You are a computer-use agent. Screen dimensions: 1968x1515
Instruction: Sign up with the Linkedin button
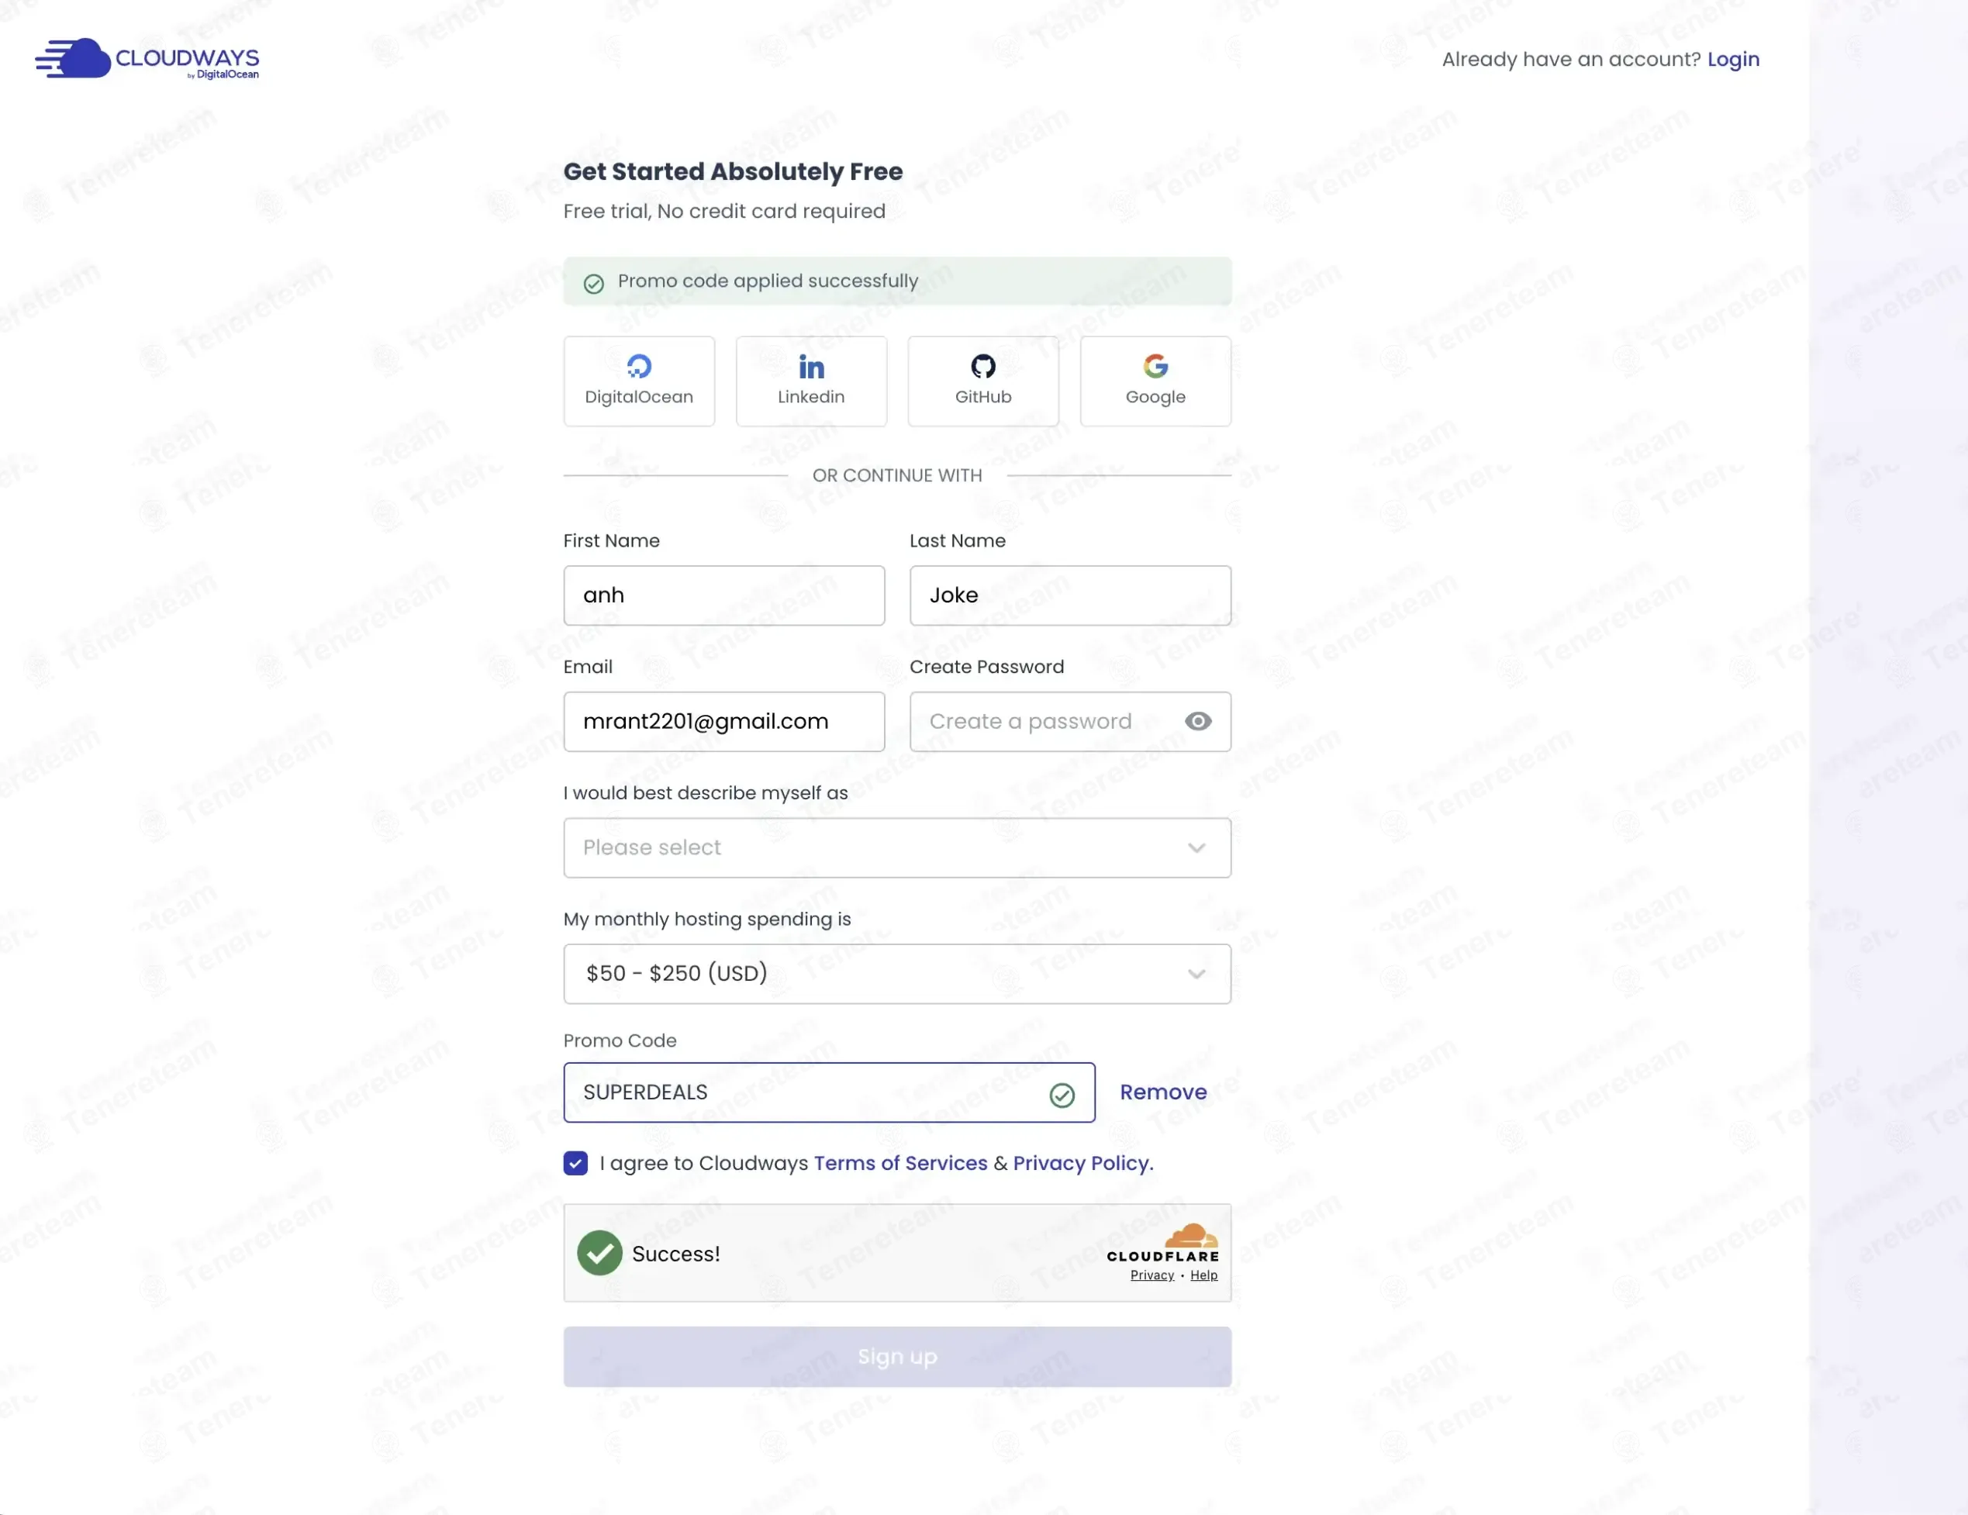(811, 381)
